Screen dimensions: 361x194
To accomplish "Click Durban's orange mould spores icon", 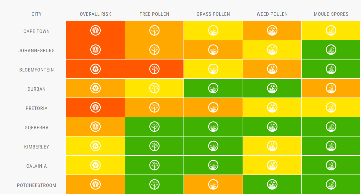I will click(331, 88).
